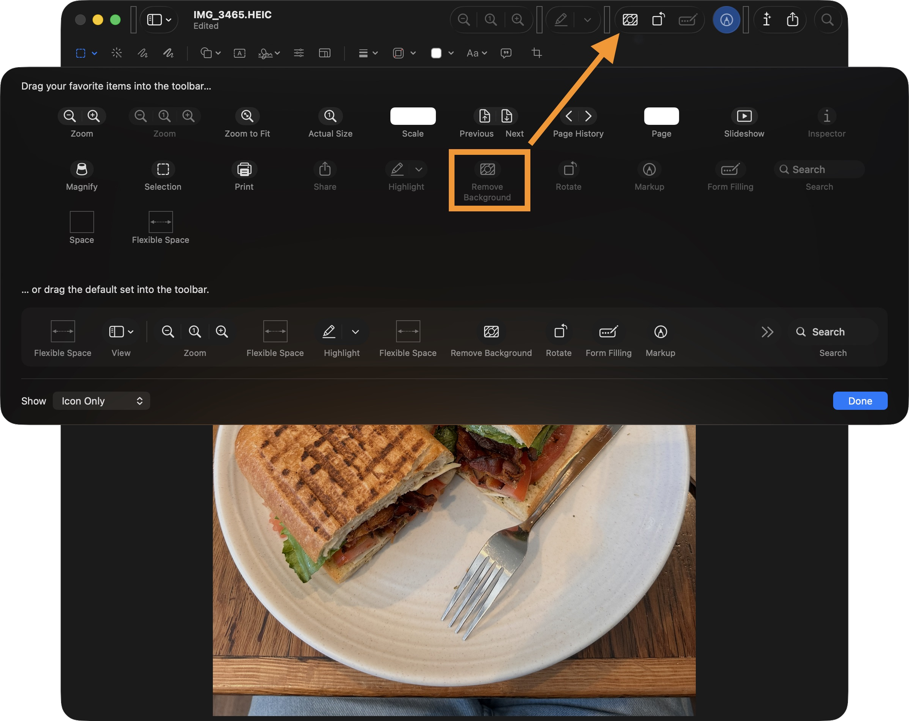Open the Show 'Icon Only' dropdown
This screenshot has height=721, width=909.
(x=101, y=401)
